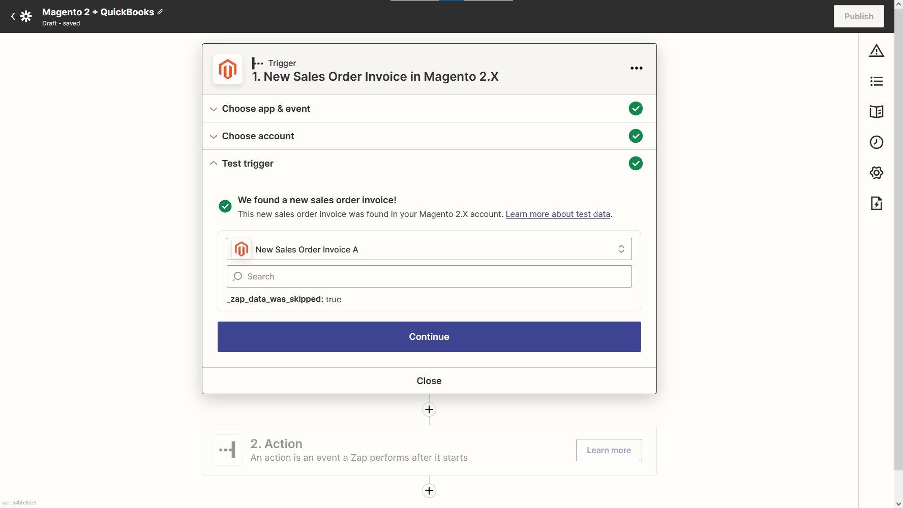Screen dimensions: 903x508
Task: Click the search magnifier icon
Action: (237, 276)
